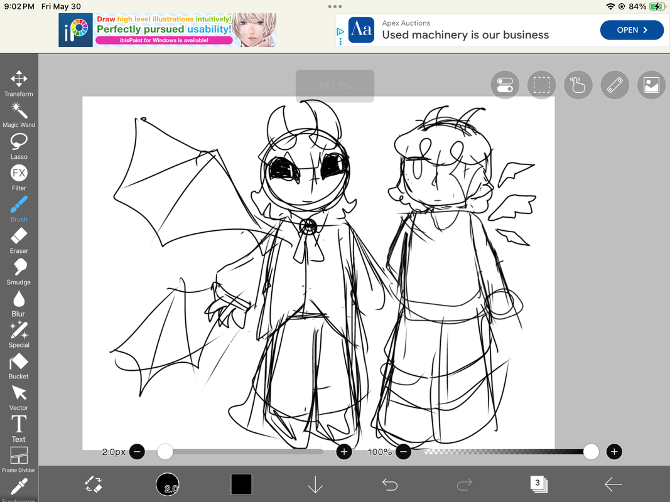
Task: Click the opacity slider handle
Action: click(591, 451)
